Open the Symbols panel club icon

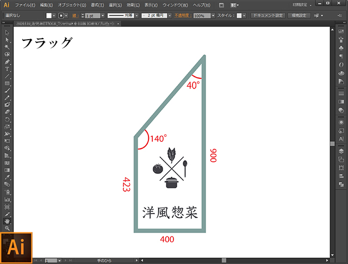click(x=341, y=48)
